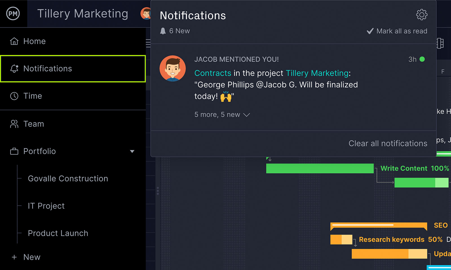Open Govalle Construction project
451x270 pixels.
[68, 178]
